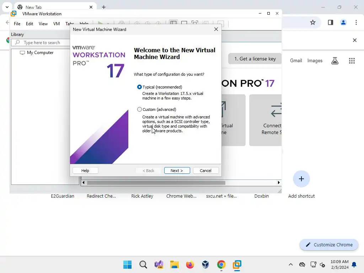Click the cloud sync tray icon

[302, 264]
